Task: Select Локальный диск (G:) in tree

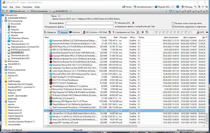Action: (x=20, y=55)
